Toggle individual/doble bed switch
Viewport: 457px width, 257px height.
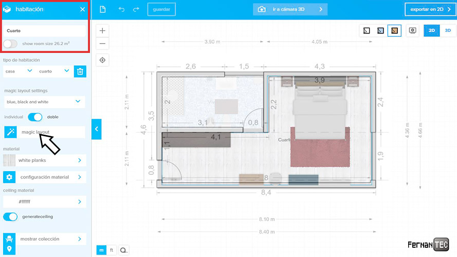[x=35, y=117]
